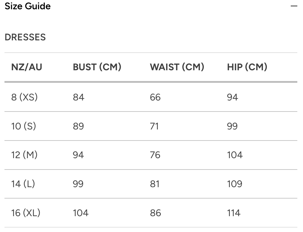Click bust value 104 for size 16

[x=81, y=213]
